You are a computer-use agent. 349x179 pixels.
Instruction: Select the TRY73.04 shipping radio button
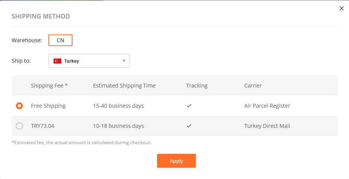coord(19,126)
